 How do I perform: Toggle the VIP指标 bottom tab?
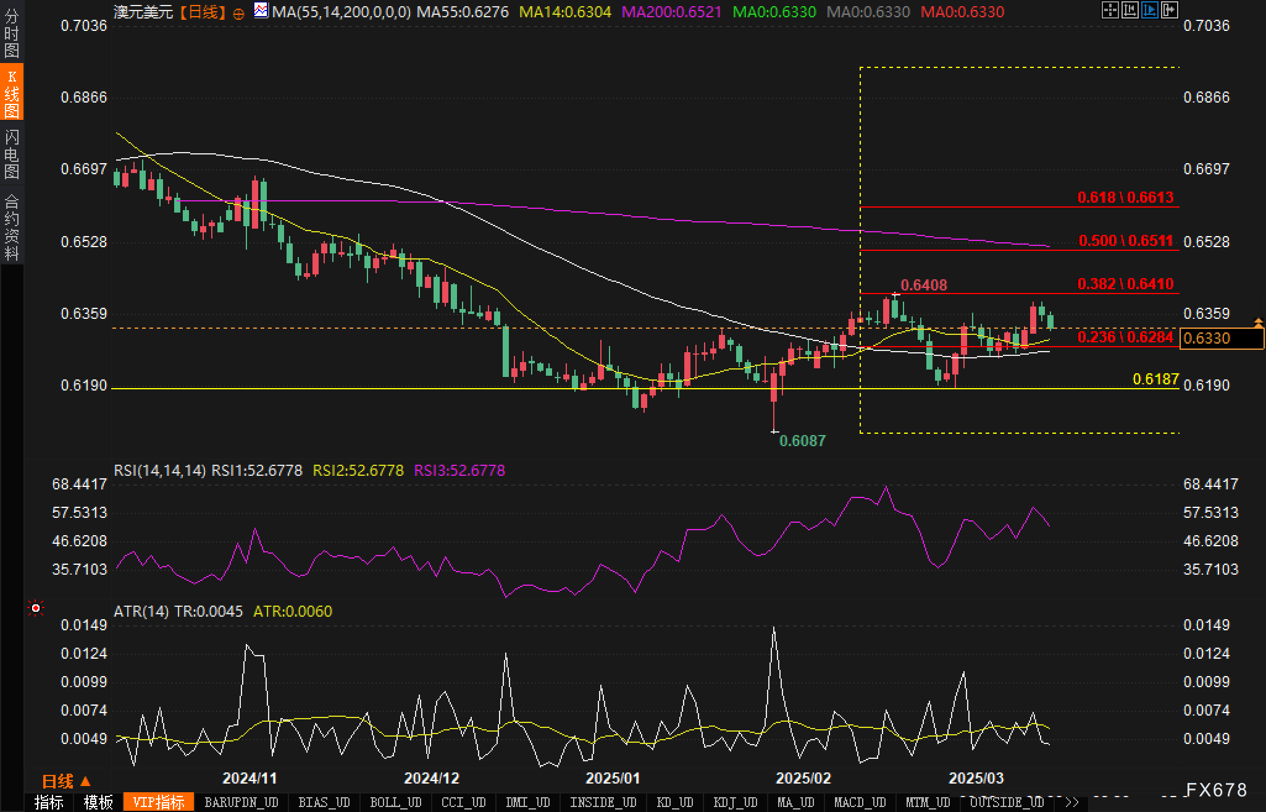[x=159, y=802]
